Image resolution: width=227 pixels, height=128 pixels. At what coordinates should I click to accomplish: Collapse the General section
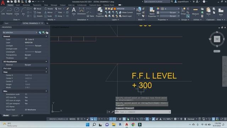coord(46,36)
